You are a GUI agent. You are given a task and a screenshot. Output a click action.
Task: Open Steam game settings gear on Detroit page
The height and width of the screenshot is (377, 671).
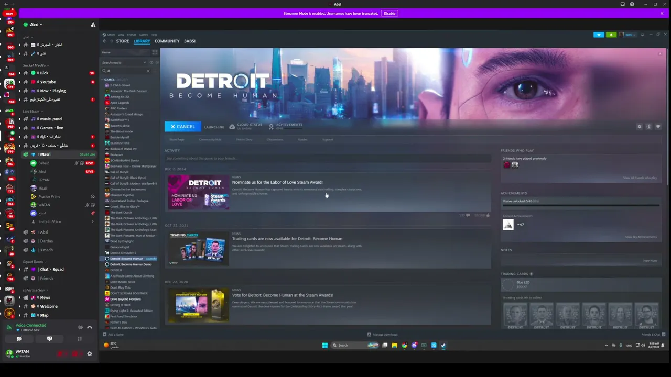tap(639, 127)
